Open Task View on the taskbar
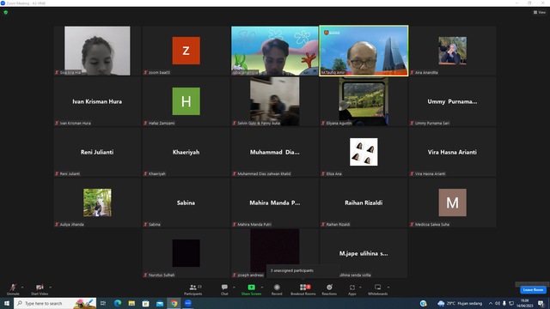This screenshot has height=309, width=550. pyautogui.click(x=103, y=303)
